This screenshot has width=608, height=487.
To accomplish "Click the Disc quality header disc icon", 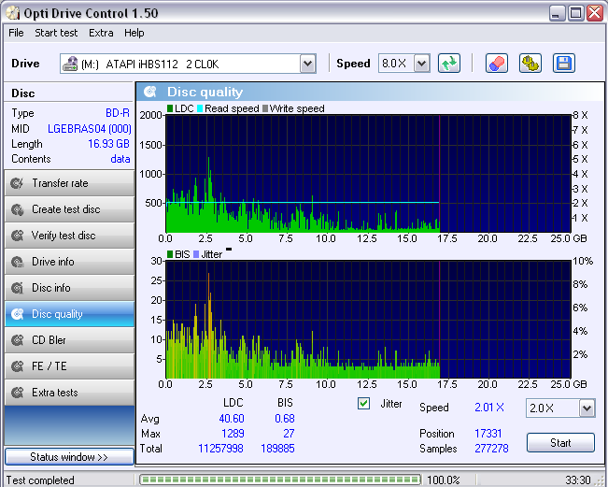I will [150, 92].
